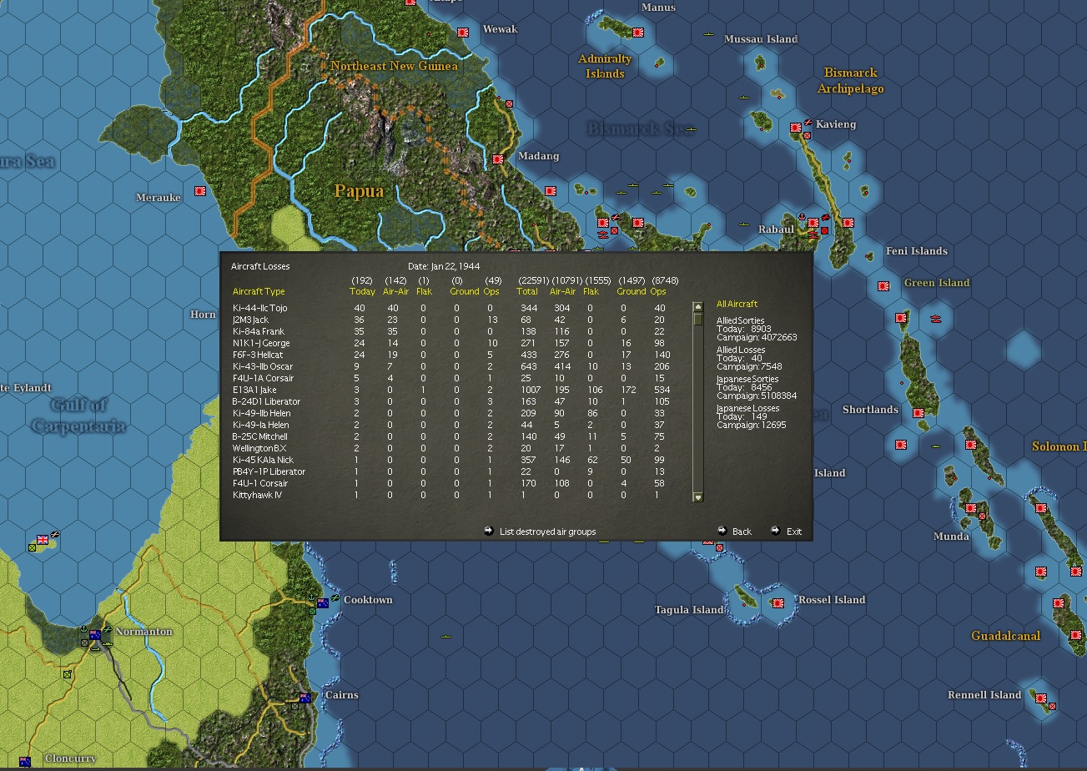Click the scroll down arrow in losses list
Viewport: 1087px width, 771px height.
[x=698, y=497]
